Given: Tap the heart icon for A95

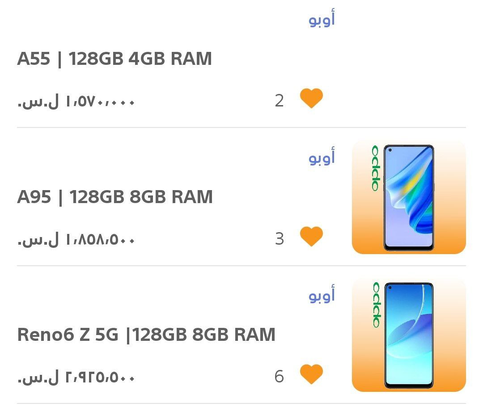Looking at the screenshot, I should 311,236.
